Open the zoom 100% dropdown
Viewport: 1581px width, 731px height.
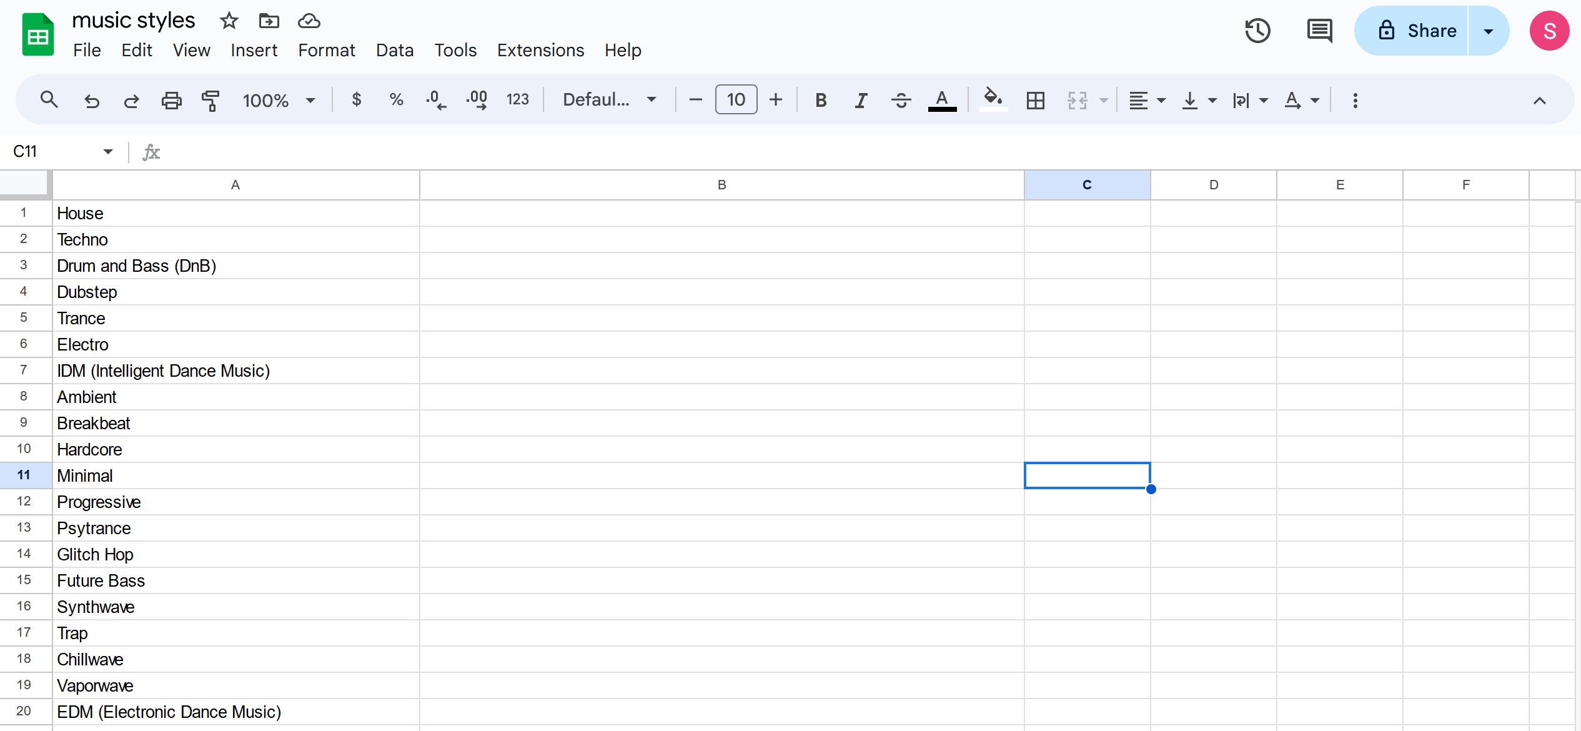pyautogui.click(x=279, y=100)
